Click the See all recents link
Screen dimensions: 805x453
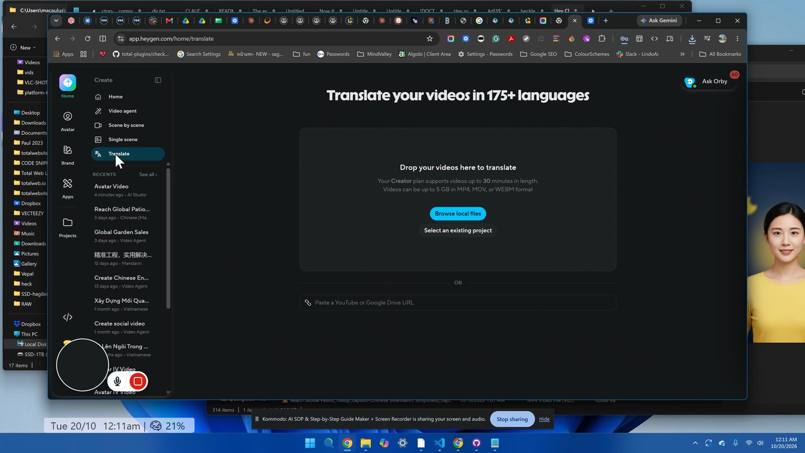coord(148,175)
